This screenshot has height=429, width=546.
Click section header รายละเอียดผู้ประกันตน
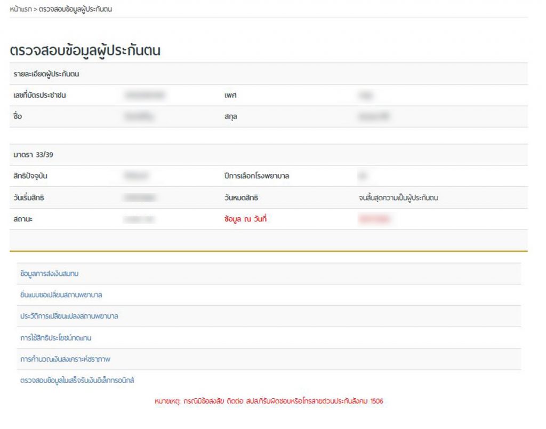click(x=46, y=74)
